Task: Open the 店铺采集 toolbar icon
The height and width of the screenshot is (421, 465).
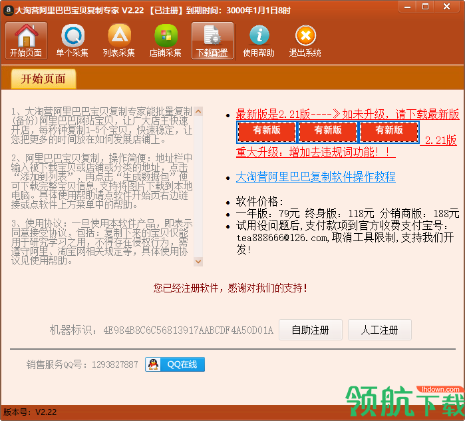Action: [166, 41]
